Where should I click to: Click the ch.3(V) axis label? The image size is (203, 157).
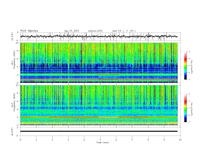click(x=12, y=132)
